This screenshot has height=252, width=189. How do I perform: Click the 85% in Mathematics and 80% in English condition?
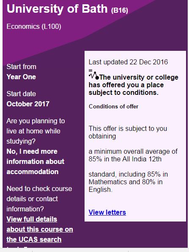coord(128,182)
